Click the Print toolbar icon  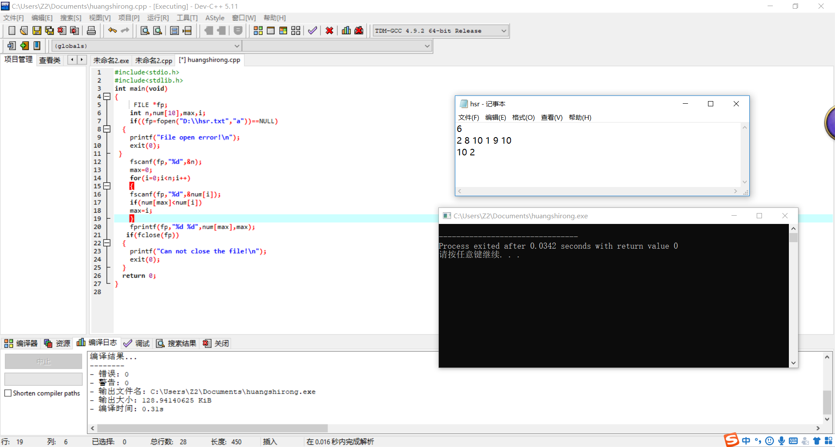tap(91, 30)
